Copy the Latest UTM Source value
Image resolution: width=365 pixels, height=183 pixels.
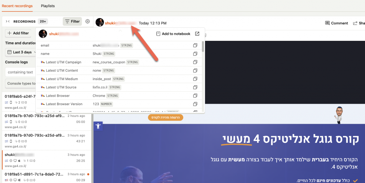click(x=195, y=87)
